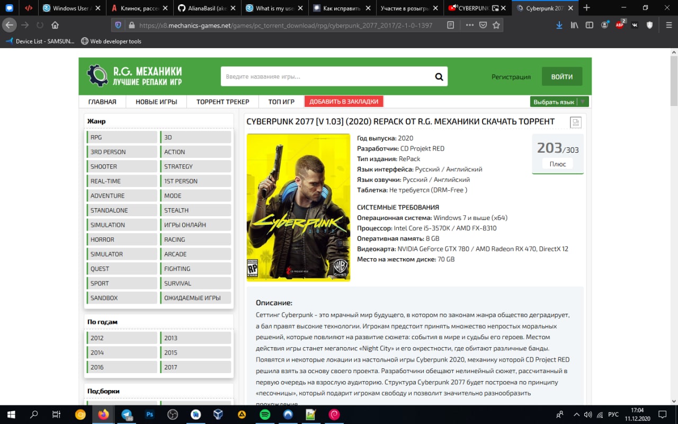Click the icon right of game title

point(576,122)
